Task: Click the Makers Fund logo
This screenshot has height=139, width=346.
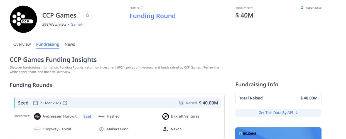Action: [x=102, y=129]
